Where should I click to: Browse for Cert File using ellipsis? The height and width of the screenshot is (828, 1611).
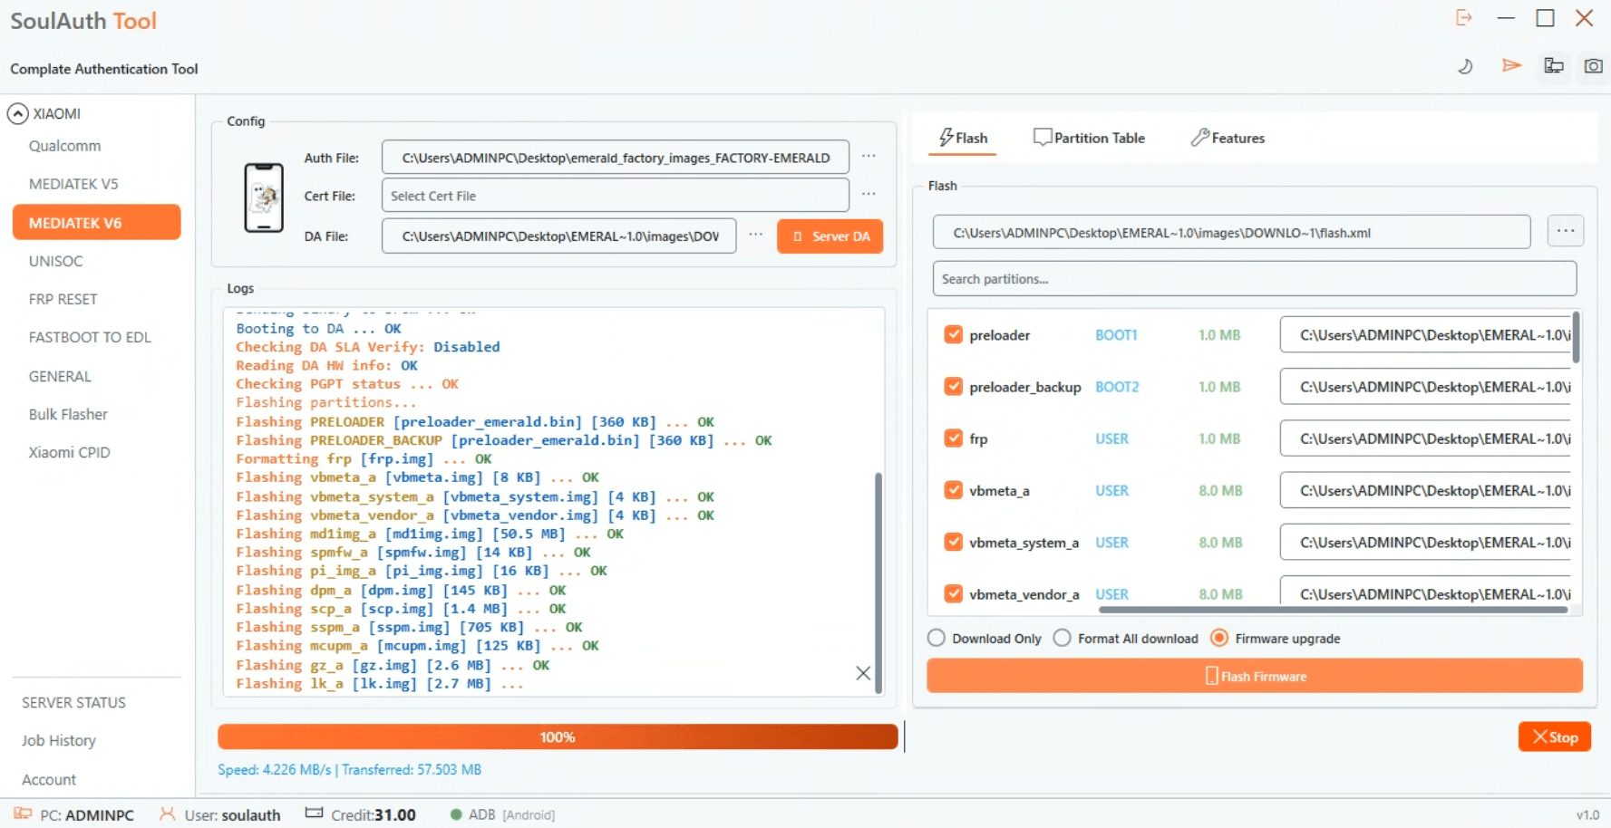(x=869, y=195)
